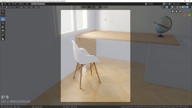192x108 pixels.
Task: Open the File menu
Action: point(5,4)
